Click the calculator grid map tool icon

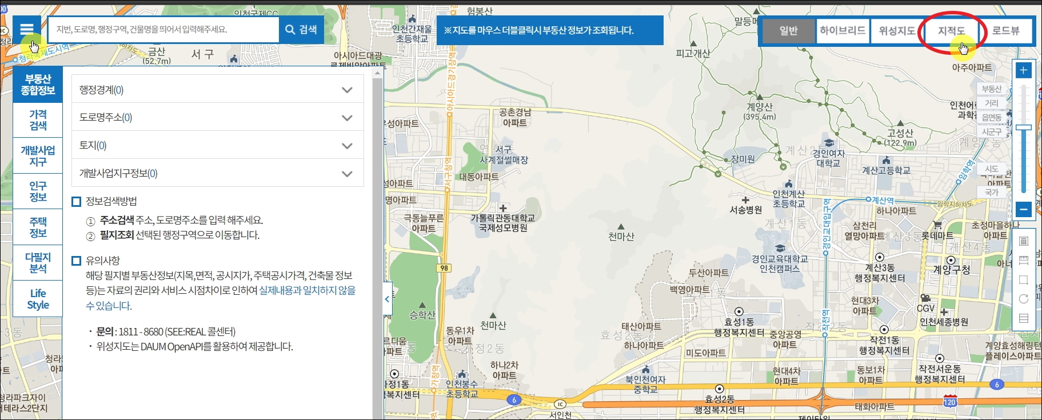[x=1024, y=241]
